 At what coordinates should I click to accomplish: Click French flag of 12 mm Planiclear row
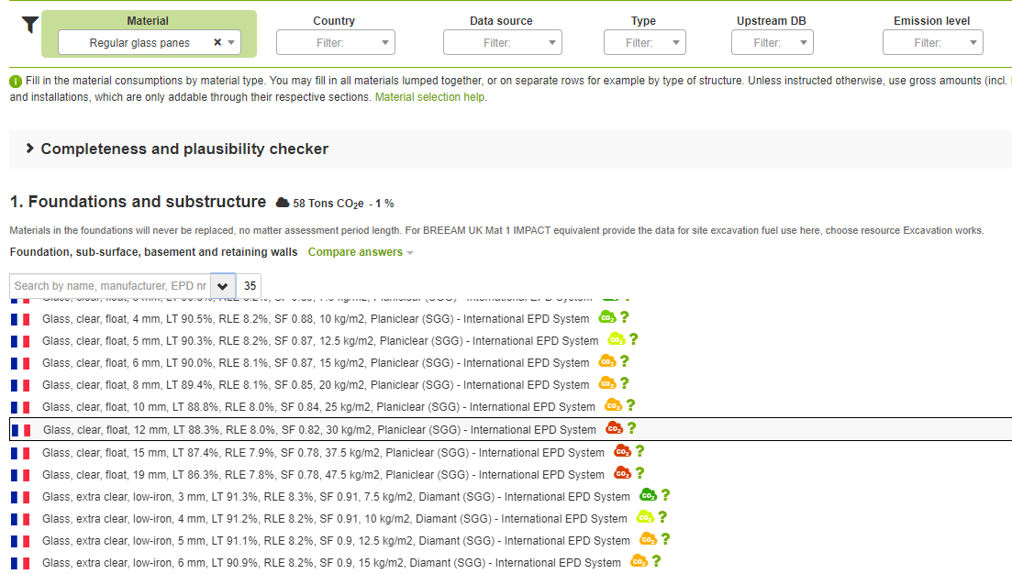(21, 430)
